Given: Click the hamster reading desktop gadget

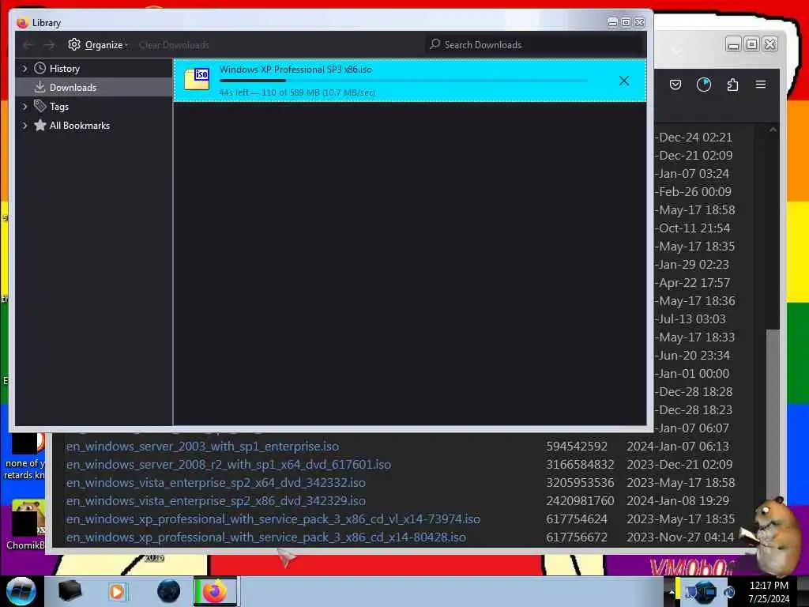Looking at the screenshot, I should click(x=772, y=537).
